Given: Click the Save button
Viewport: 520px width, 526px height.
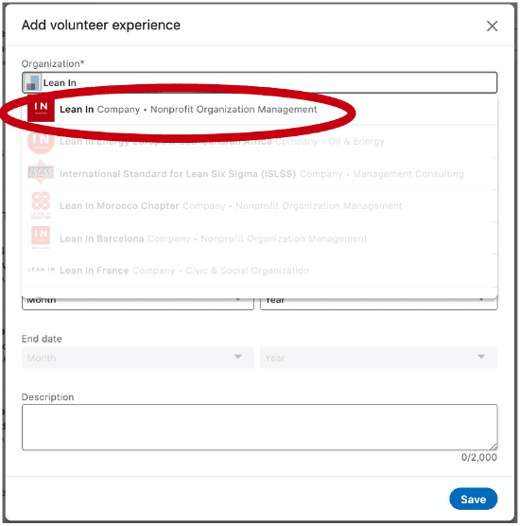Looking at the screenshot, I should [473, 499].
